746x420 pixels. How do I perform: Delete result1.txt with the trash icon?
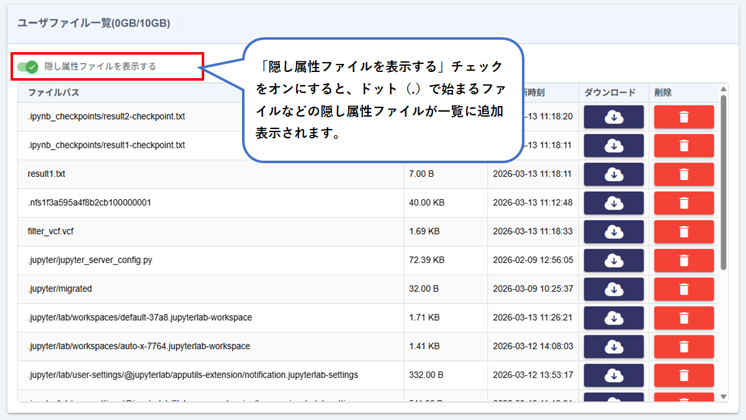[x=683, y=174]
